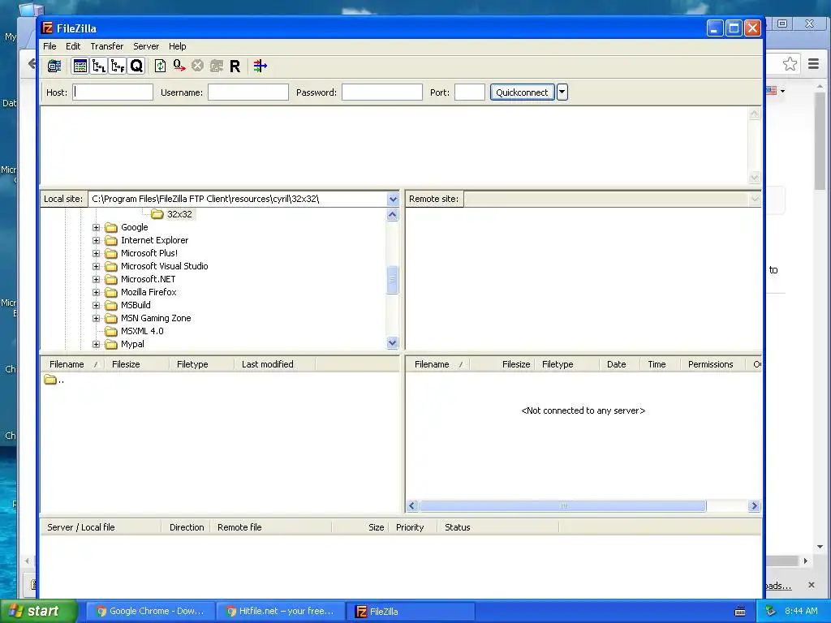Viewport: 831px width, 623px height.
Task: Open the Quickconnect history dropdown arrow
Action: [x=562, y=92]
